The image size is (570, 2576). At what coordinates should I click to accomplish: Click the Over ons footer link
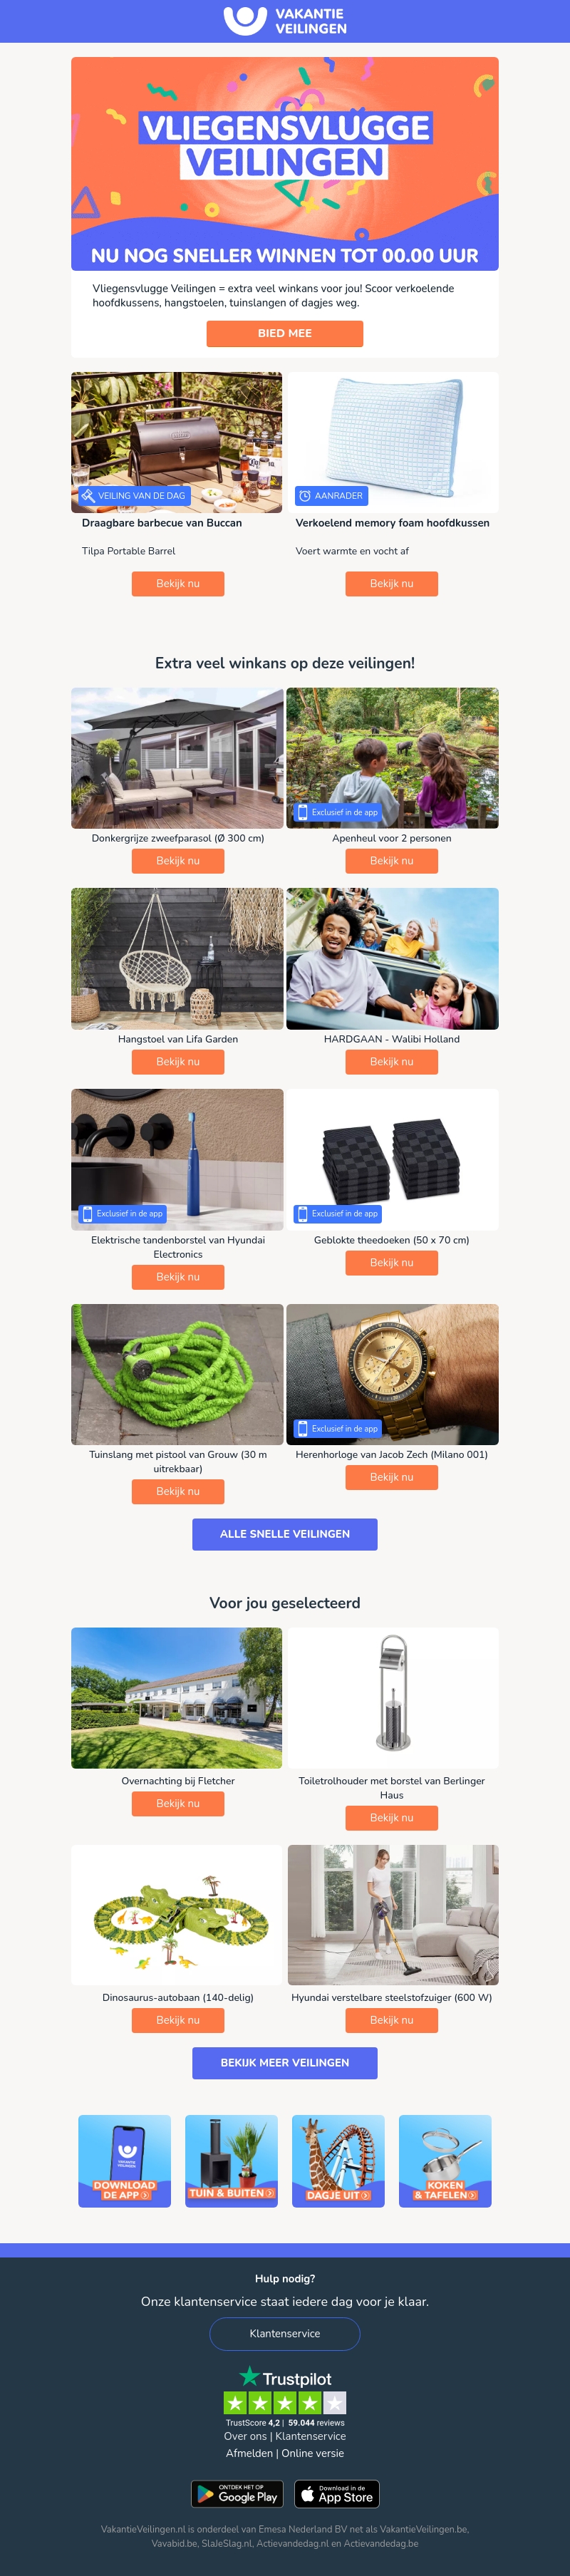click(x=245, y=2436)
